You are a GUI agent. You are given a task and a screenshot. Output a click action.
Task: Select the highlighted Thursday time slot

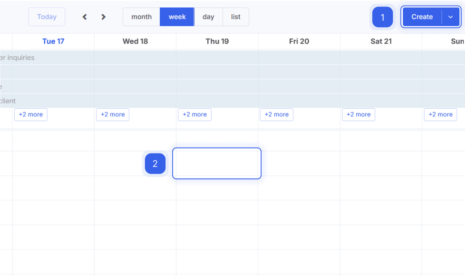217,163
